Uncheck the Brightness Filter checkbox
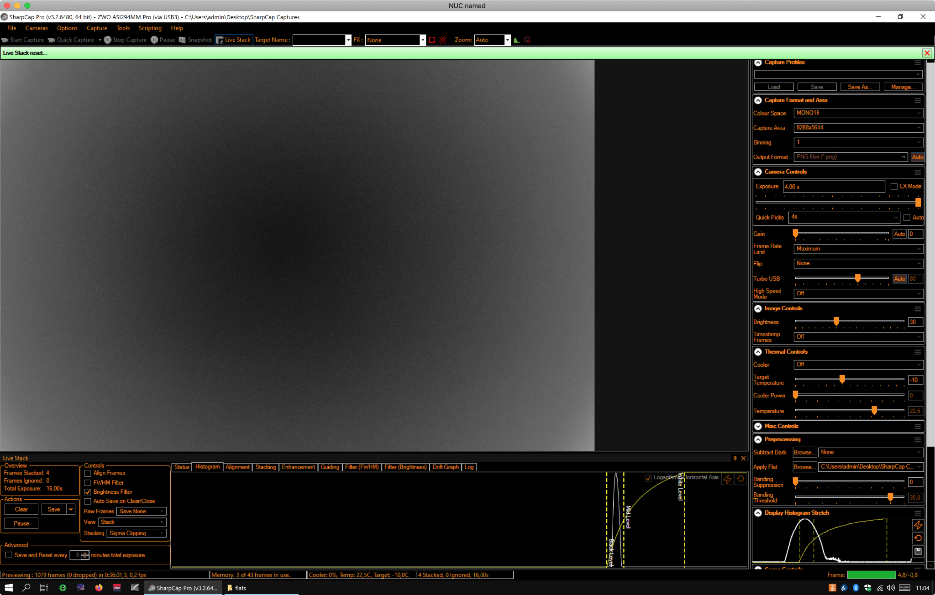This screenshot has width=935, height=595. coord(88,492)
